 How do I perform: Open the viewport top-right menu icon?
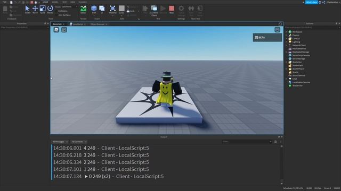(277, 30)
